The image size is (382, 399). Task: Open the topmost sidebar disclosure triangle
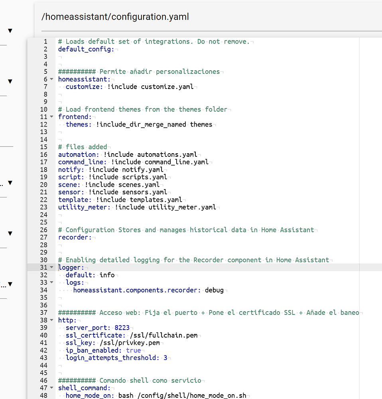click(x=10, y=30)
